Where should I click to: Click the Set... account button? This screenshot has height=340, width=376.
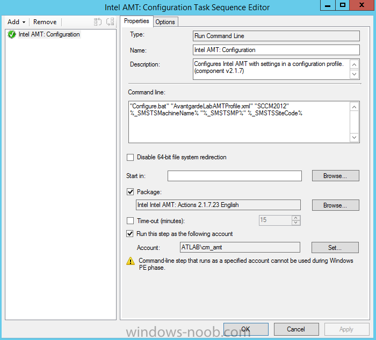click(x=335, y=248)
